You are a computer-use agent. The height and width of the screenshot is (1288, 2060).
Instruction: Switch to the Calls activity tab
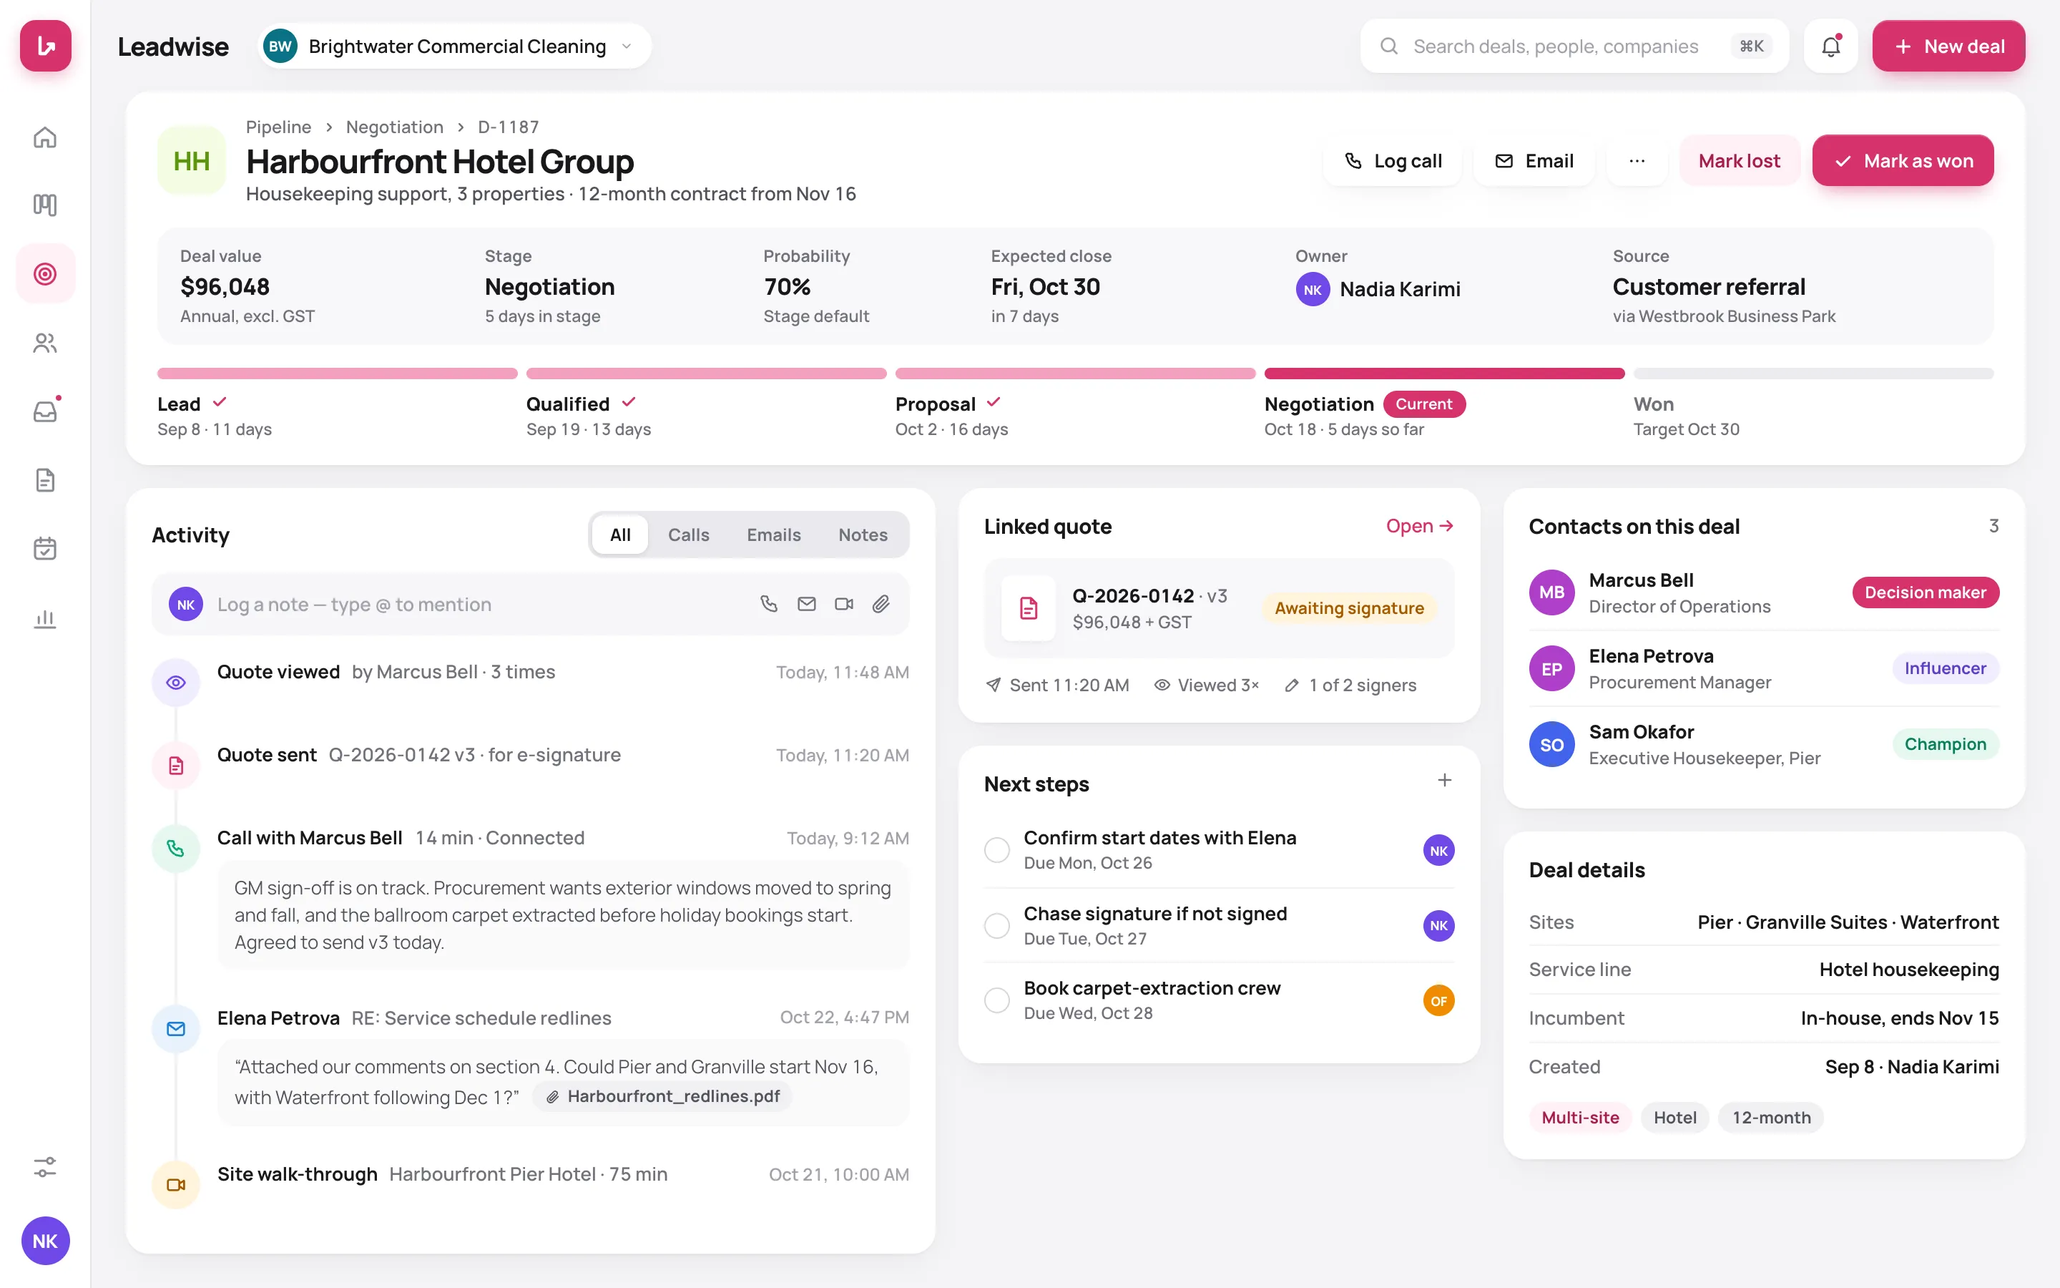click(688, 535)
